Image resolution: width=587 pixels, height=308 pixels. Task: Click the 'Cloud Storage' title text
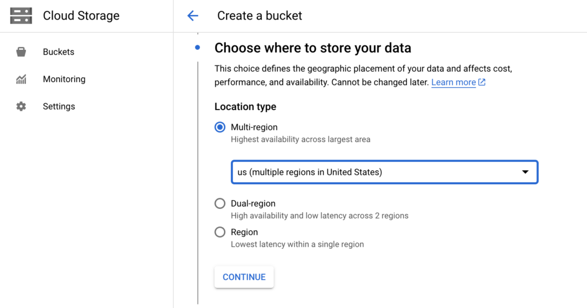pyautogui.click(x=81, y=16)
